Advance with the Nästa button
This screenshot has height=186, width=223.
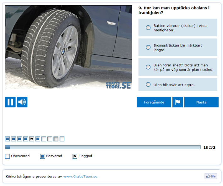coord(201,102)
